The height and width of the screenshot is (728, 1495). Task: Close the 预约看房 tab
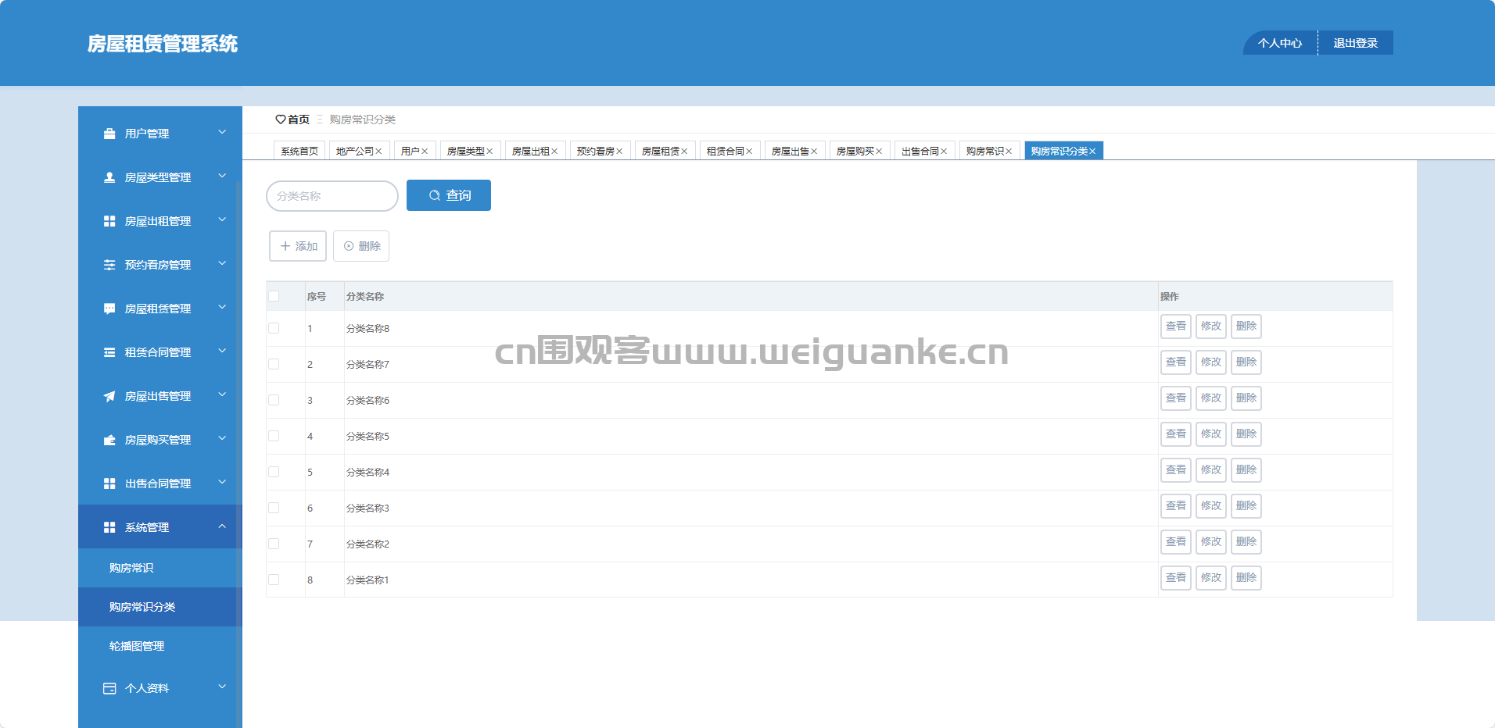pos(619,152)
